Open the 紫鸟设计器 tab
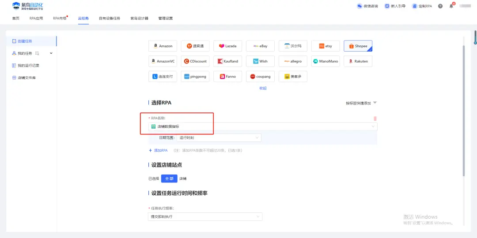Image resolution: width=477 pixels, height=238 pixels. pyautogui.click(x=139, y=19)
